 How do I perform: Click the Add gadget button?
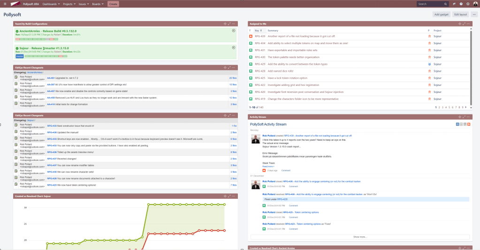pyautogui.click(x=441, y=15)
